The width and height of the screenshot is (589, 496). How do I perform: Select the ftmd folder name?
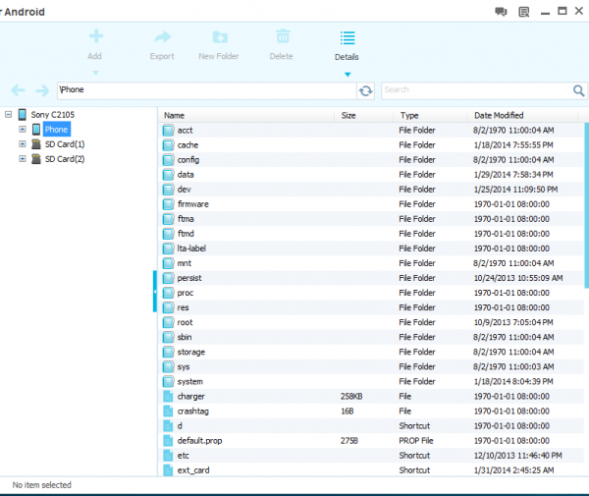[x=186, y=234]
